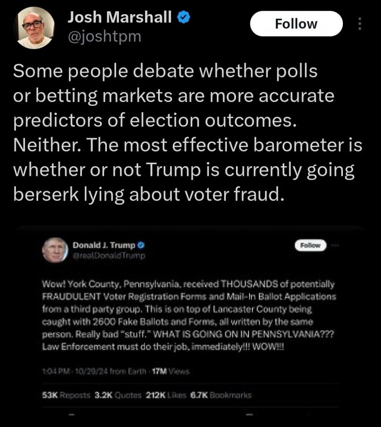
Task: Click Josh Marshall's blue verified badge
Action: click(x=183, y=18)
